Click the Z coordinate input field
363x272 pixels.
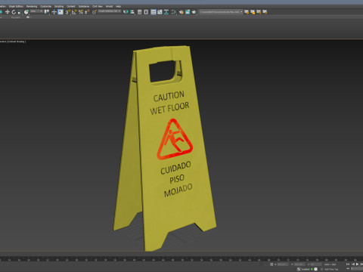316,264
